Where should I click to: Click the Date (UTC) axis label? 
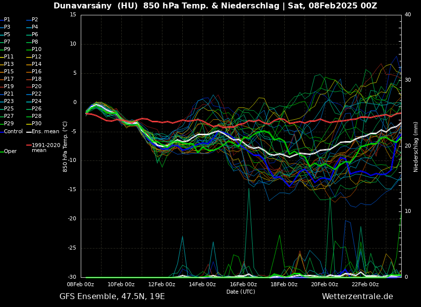tap(241, 292)
